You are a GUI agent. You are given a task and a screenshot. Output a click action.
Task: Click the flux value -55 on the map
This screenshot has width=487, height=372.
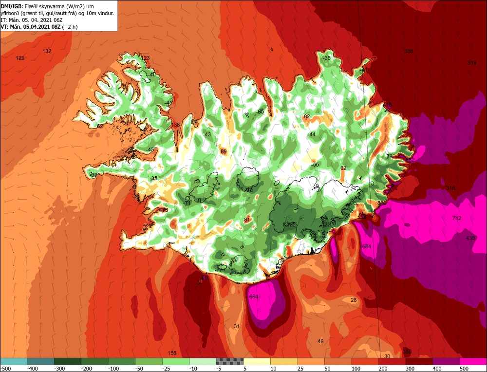point(315,165)
